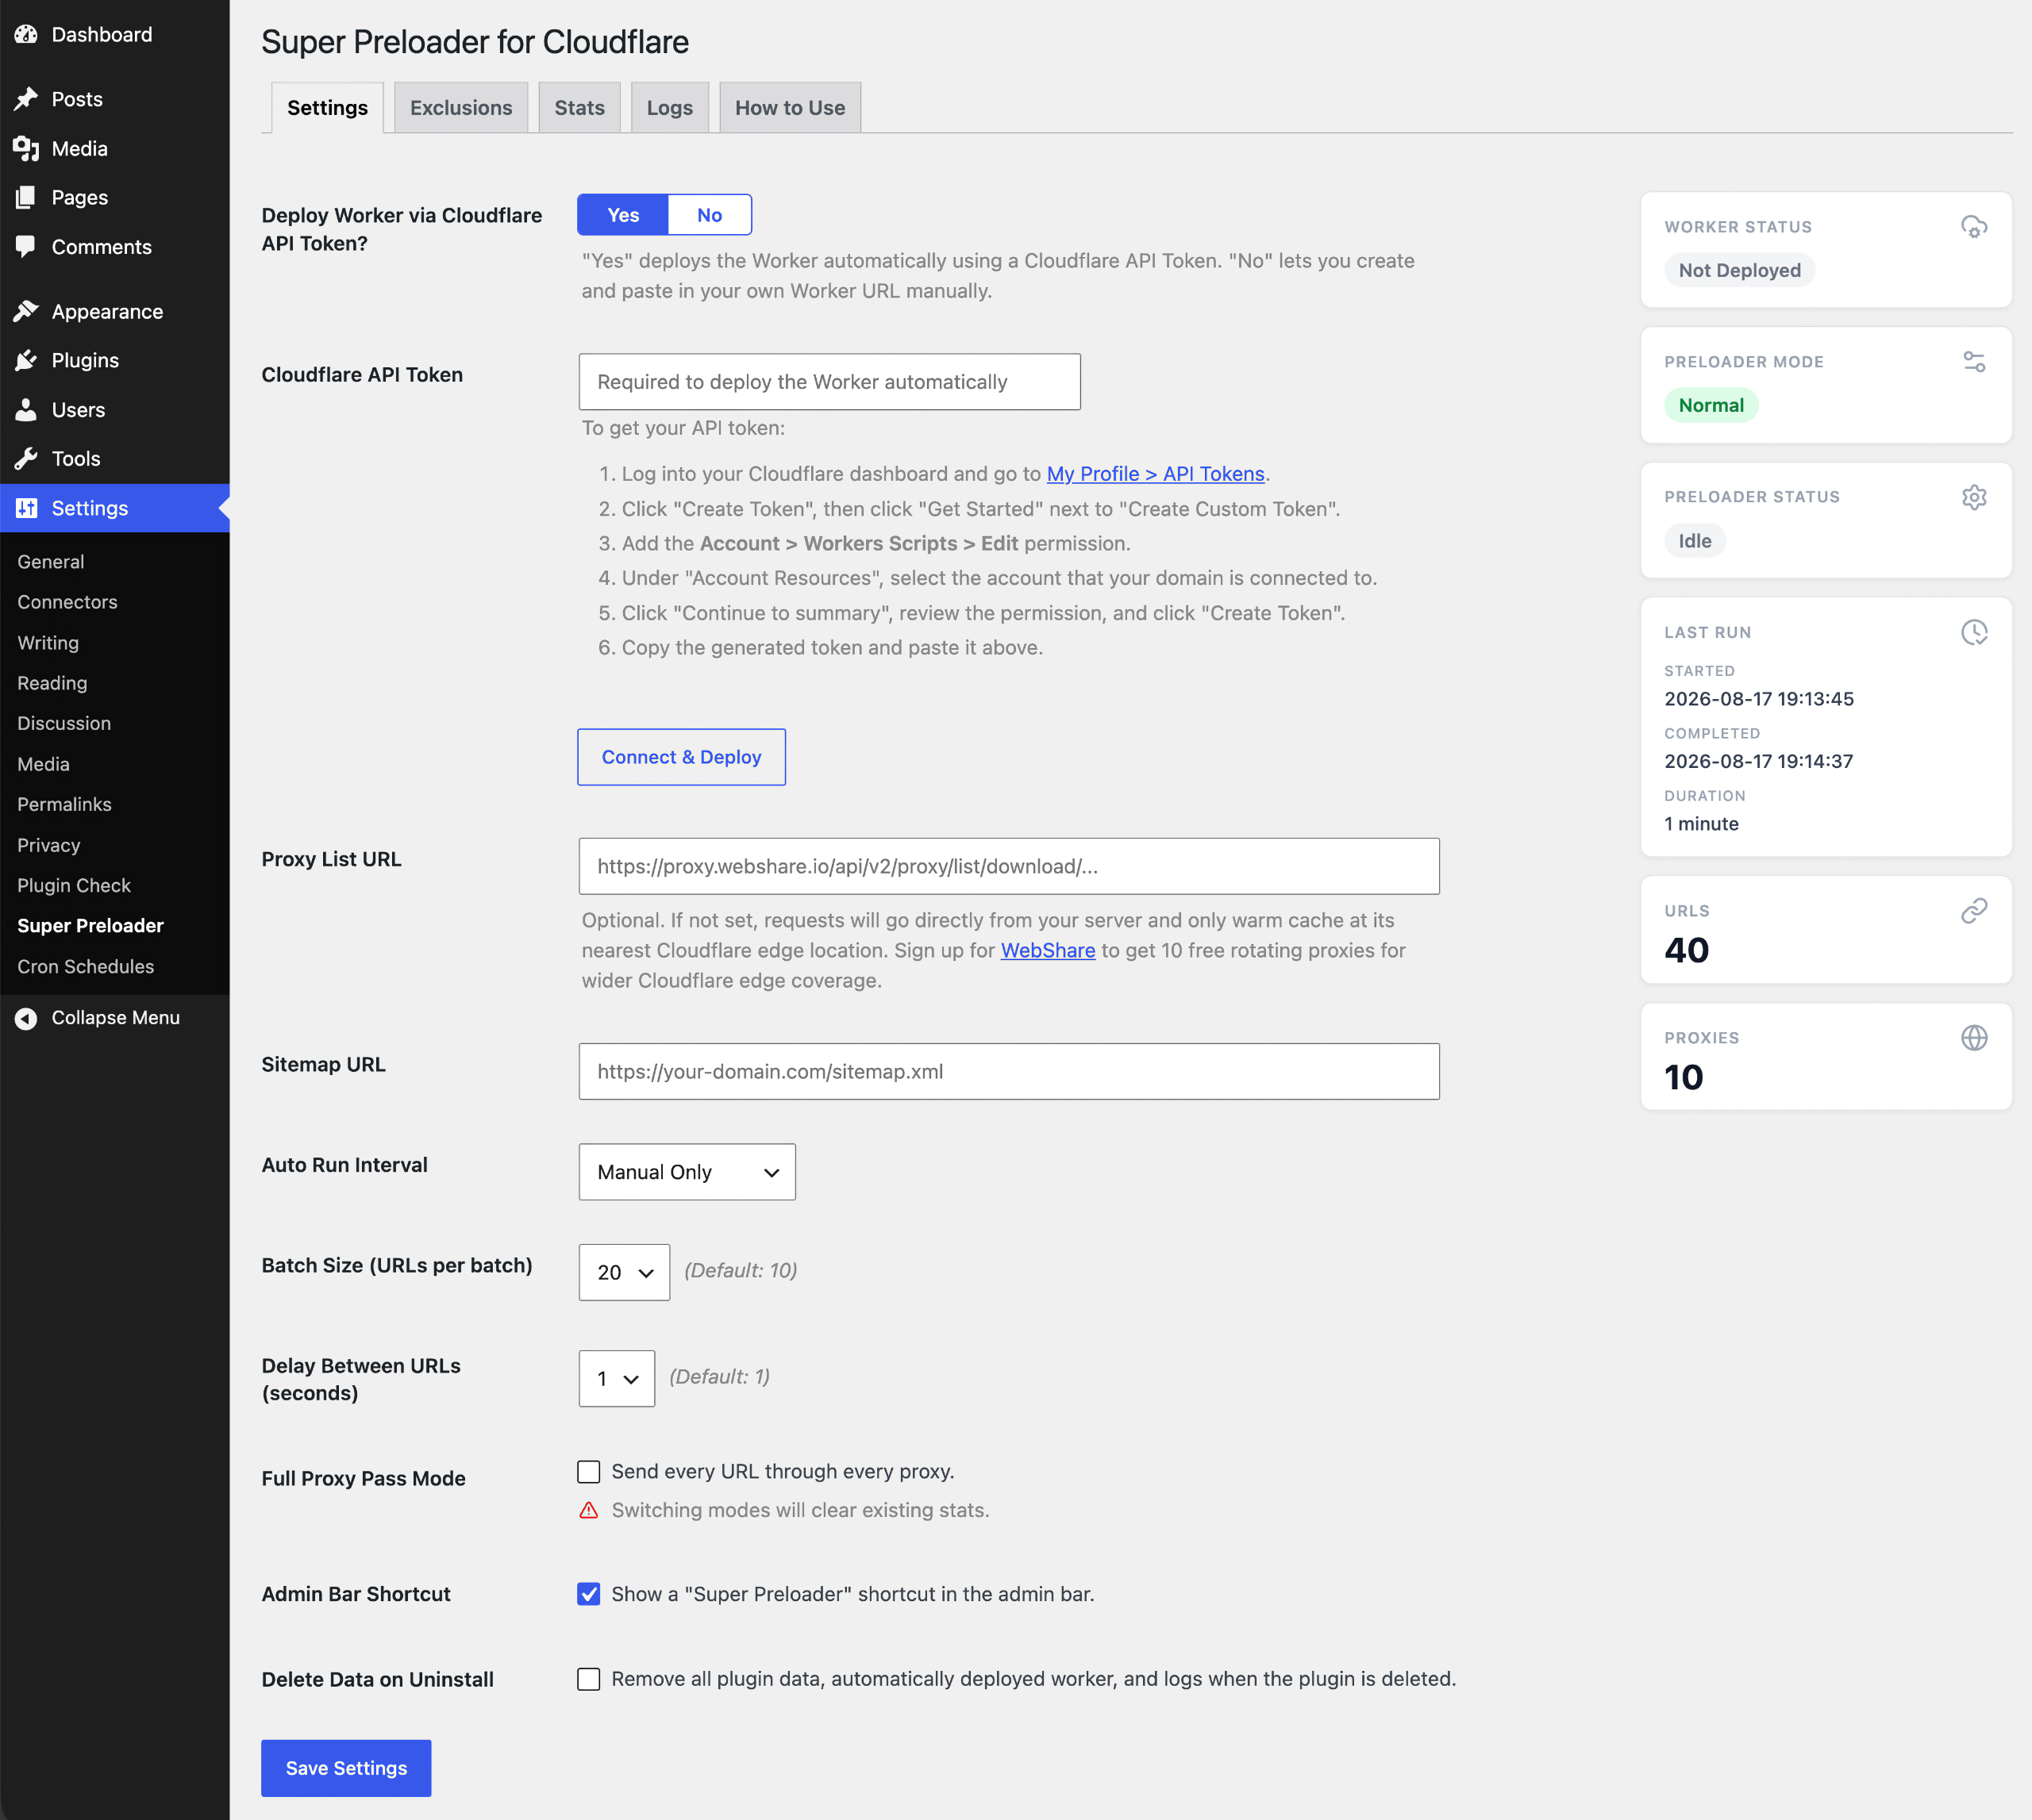Follow the My Profile > API Tokens link
2032x1820 pixels.
click(x=1156, y=474)
